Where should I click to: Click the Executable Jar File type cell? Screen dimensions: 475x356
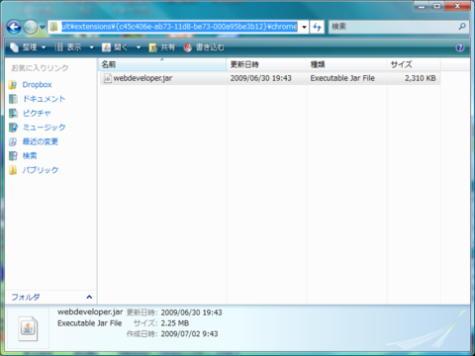342,78
